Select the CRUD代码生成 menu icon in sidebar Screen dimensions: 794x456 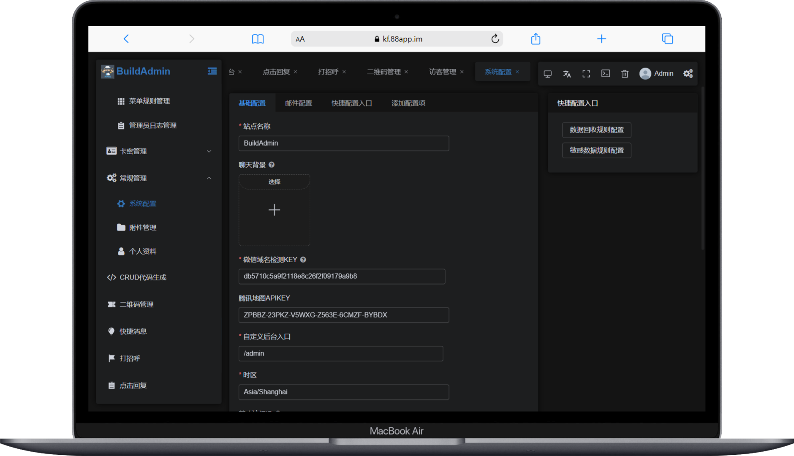tap(111, 277)
